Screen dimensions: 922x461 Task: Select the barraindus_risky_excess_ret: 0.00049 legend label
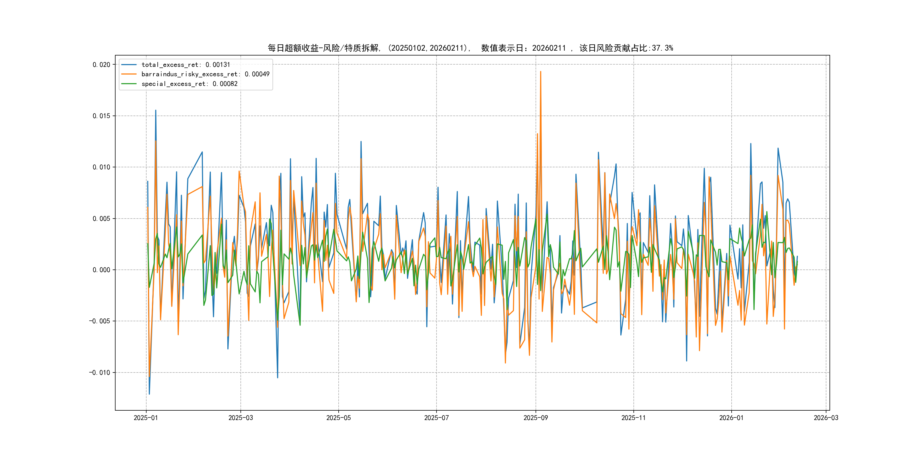205,74
